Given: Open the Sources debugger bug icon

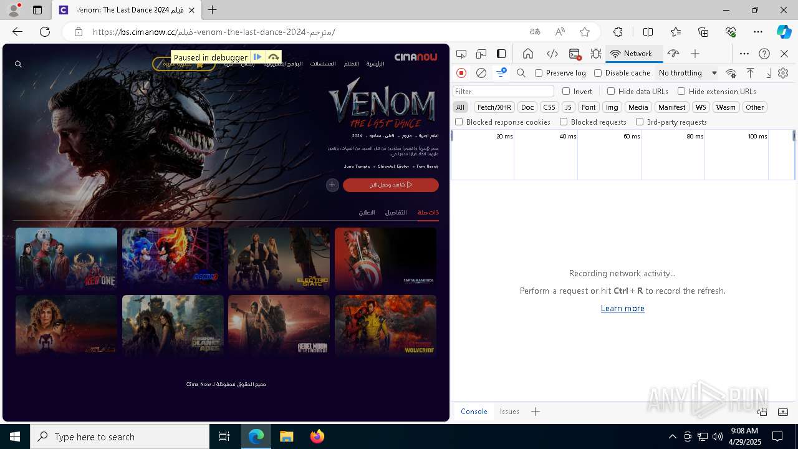Looking at the screenshot, I should click(x=596, y=54).
